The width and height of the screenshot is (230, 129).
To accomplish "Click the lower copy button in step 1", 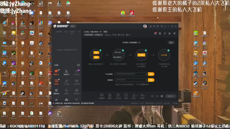I will tap(96, 57).
